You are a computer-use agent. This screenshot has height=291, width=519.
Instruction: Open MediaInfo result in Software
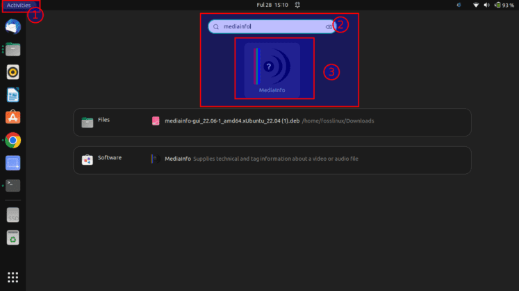click(261, 159)
